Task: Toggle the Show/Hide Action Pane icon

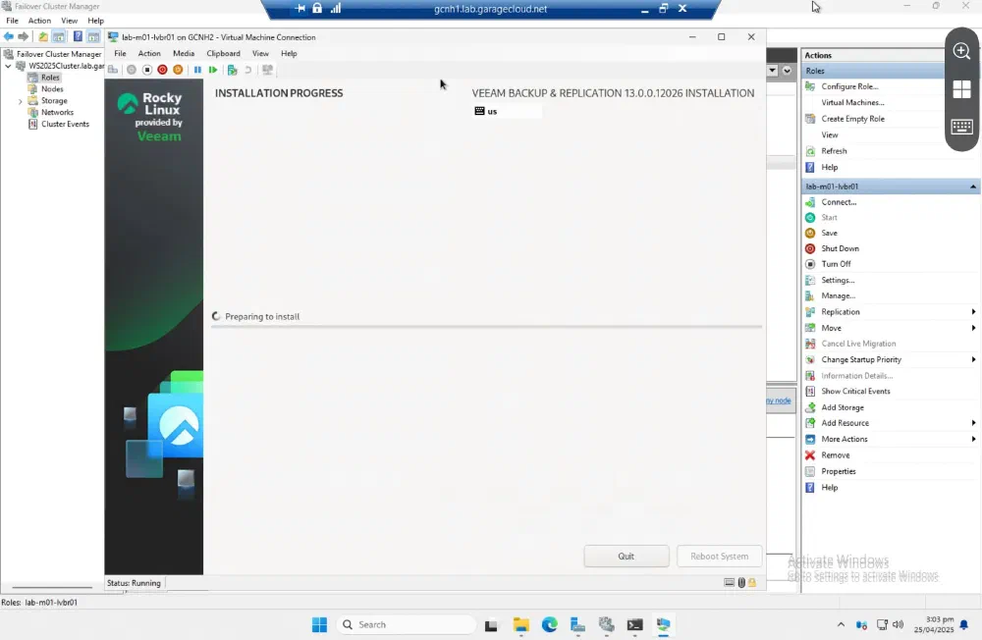Action: [93, 36]
